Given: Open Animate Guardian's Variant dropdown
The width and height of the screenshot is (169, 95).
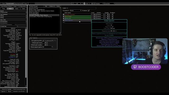Looking at the screenshot, I should pyautogui.click(x=100, y=15).
